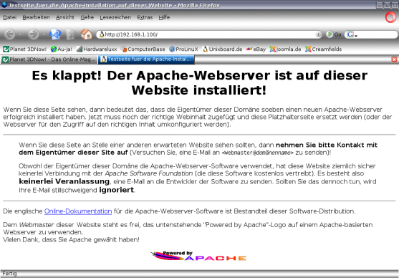The image size is (399, 278).
Task: Click the green Go button
Action: 334,34
